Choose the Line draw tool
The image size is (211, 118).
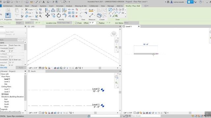[110, 10]
